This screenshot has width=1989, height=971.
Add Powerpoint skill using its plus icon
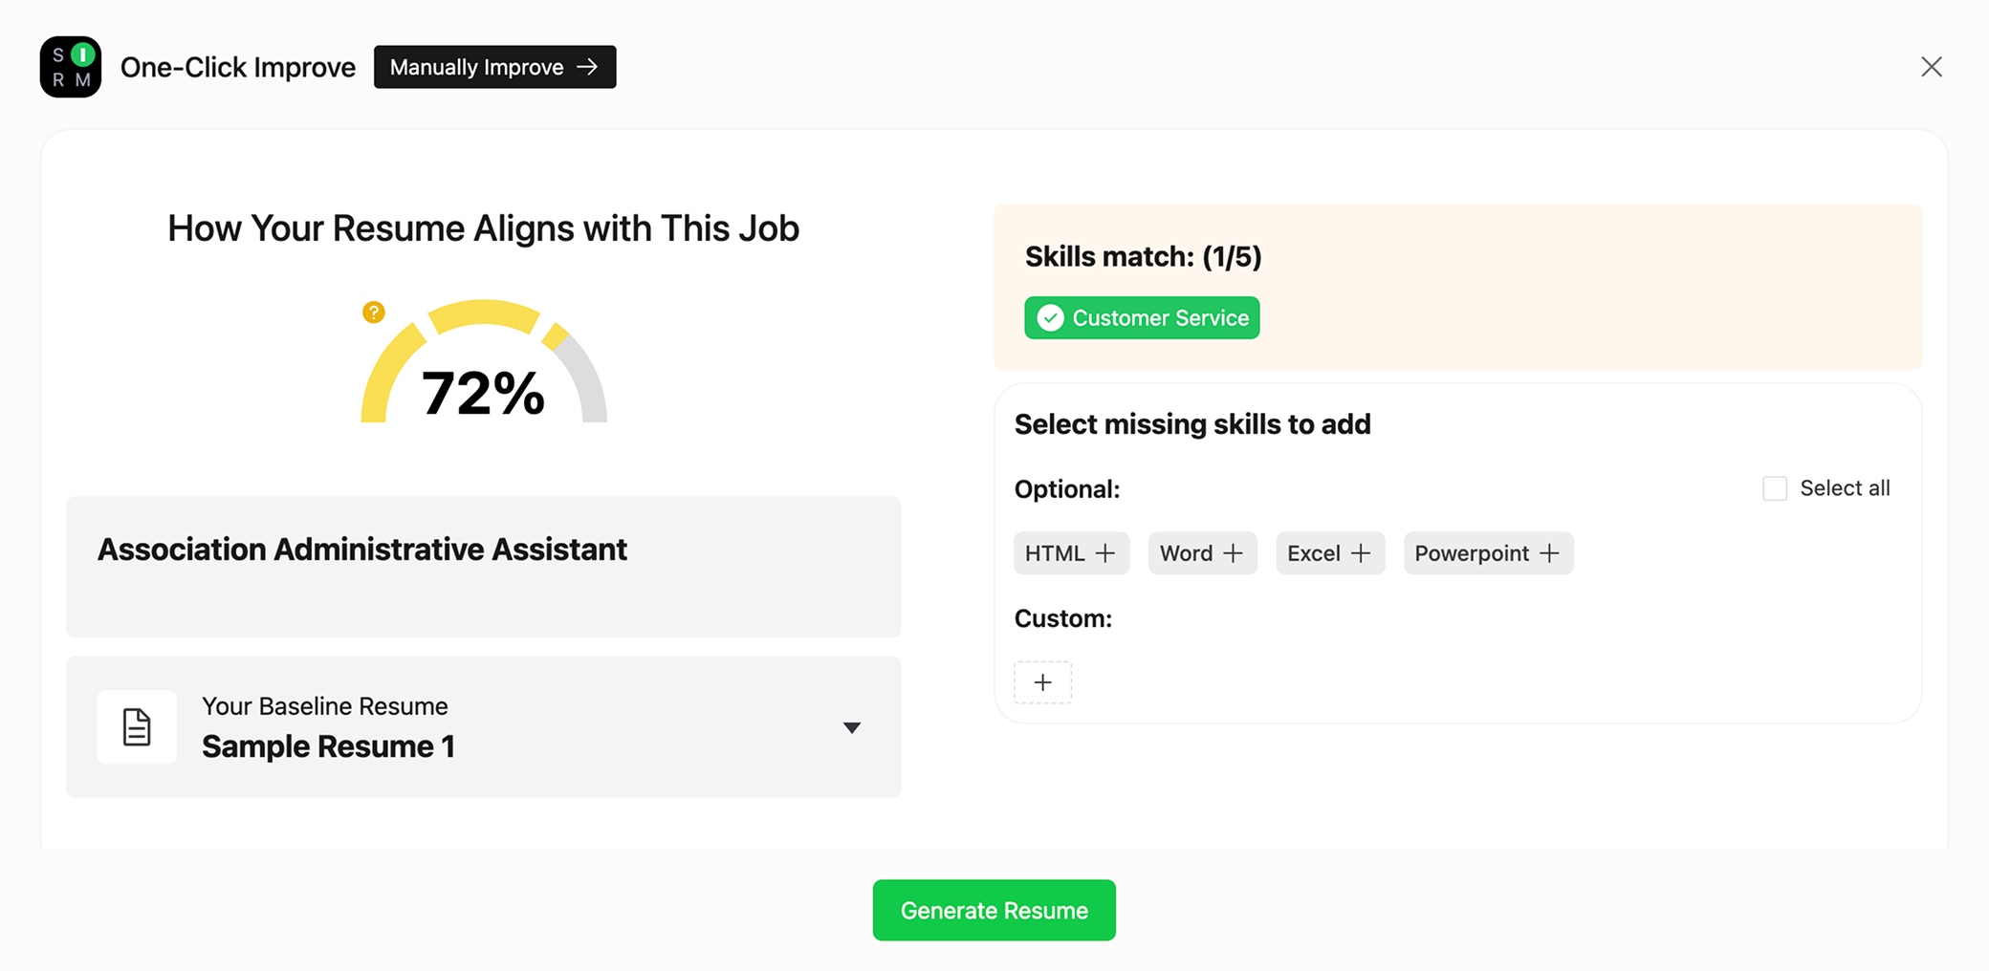click(1550, 552)
